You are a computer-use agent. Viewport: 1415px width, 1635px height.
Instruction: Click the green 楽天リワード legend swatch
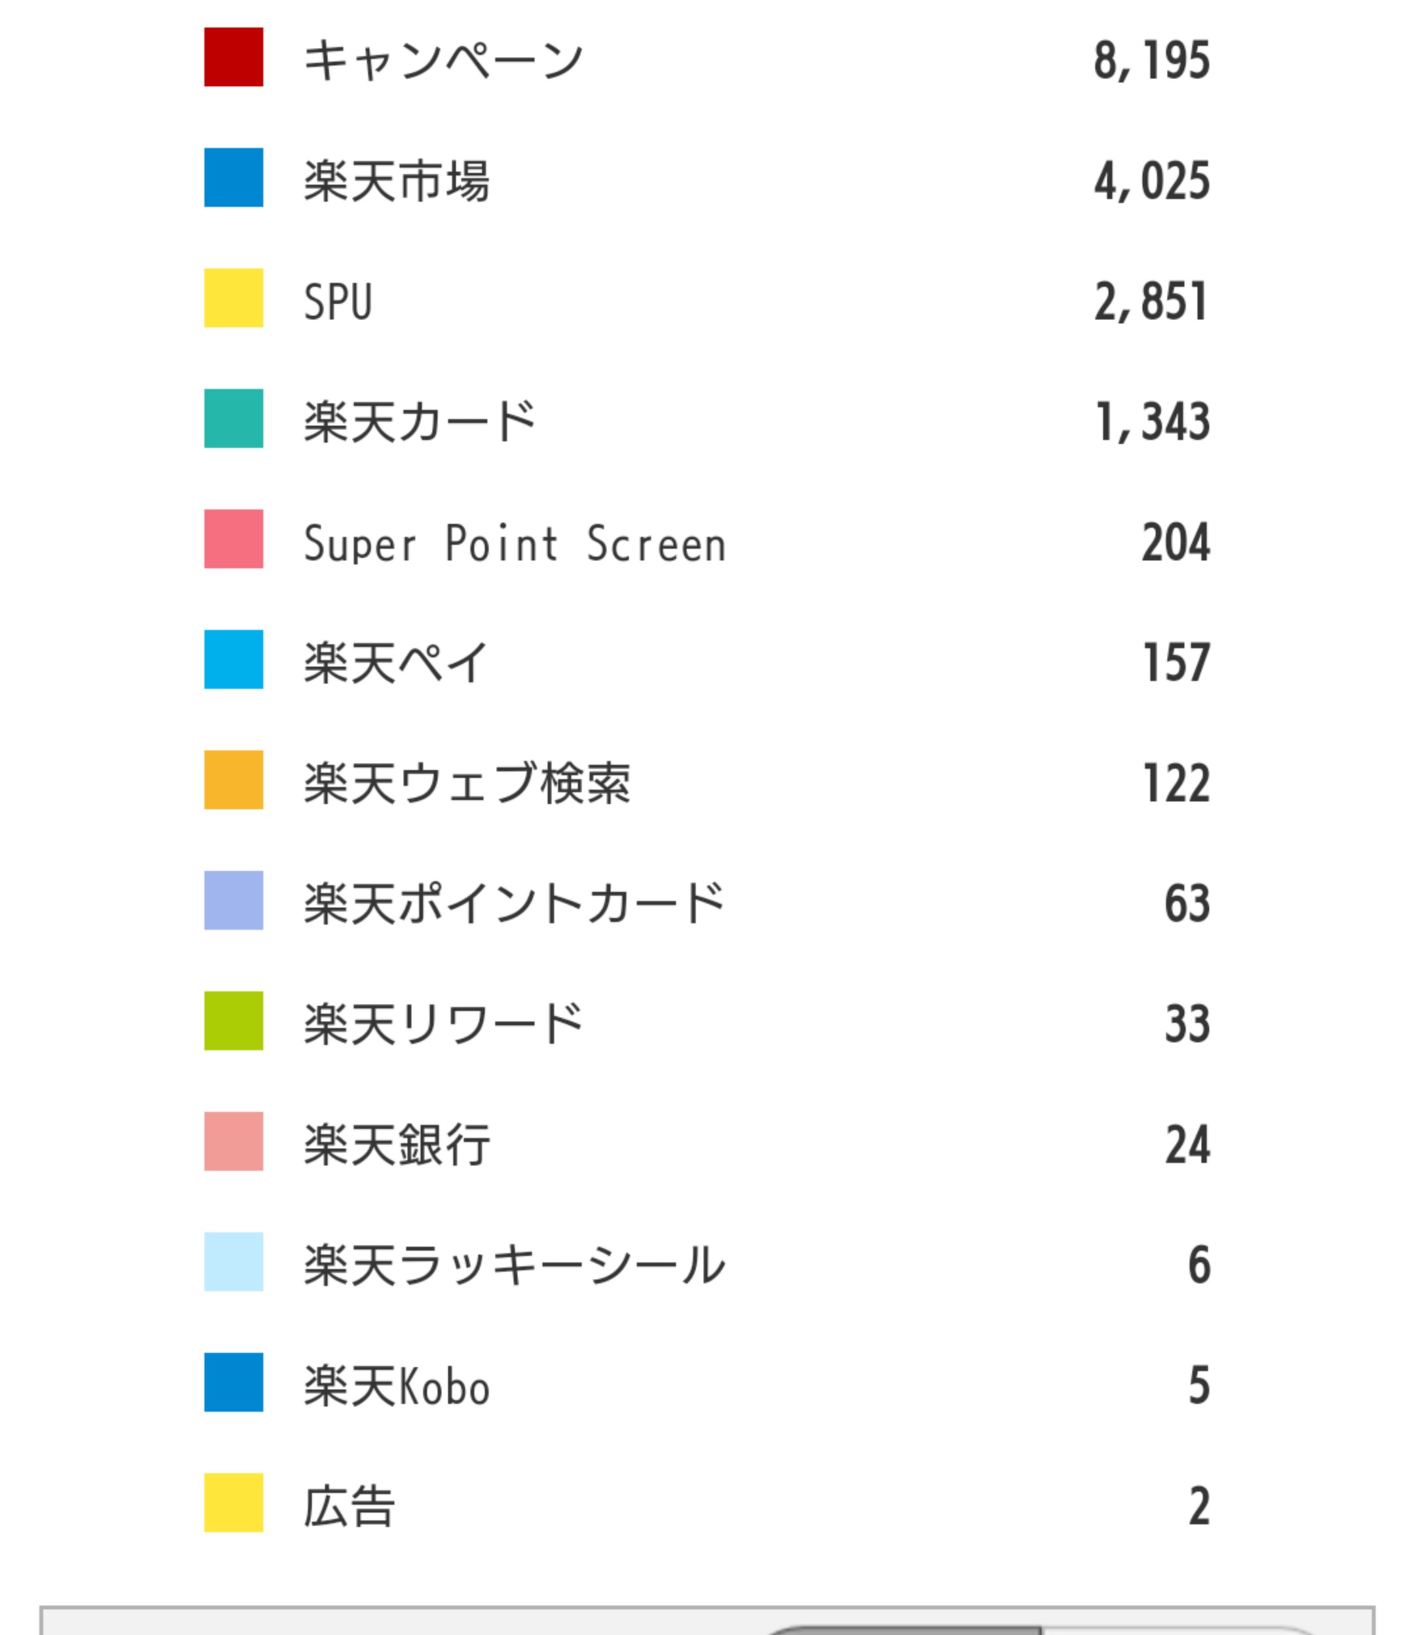coord(234,1020)
